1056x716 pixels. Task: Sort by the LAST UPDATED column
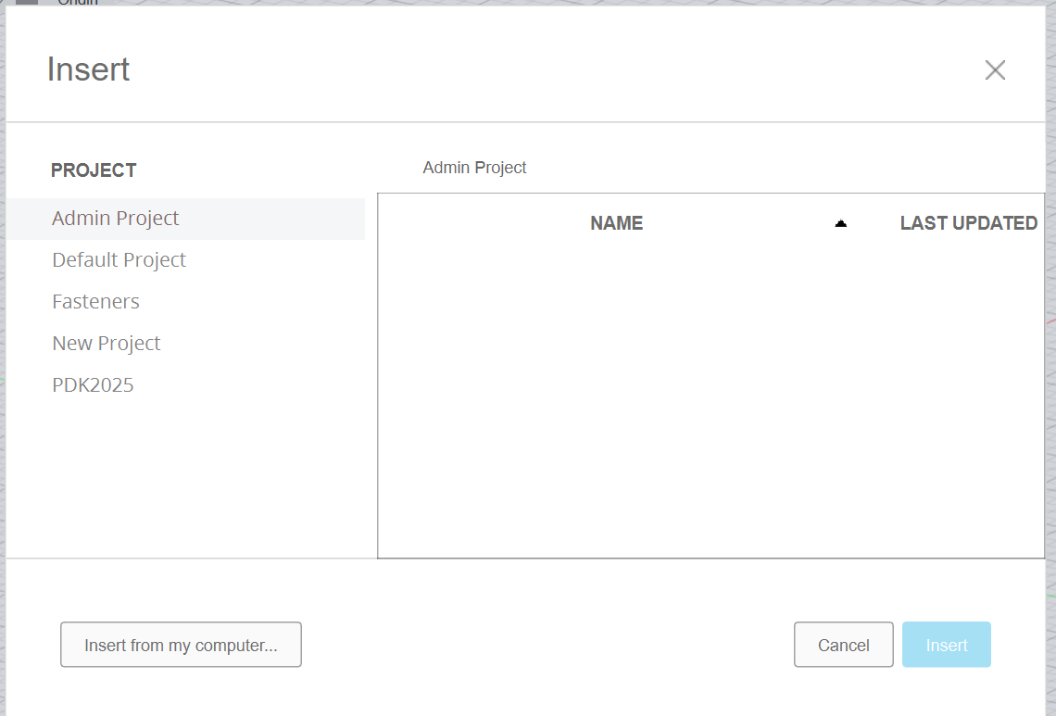click(x=968, y=223)
